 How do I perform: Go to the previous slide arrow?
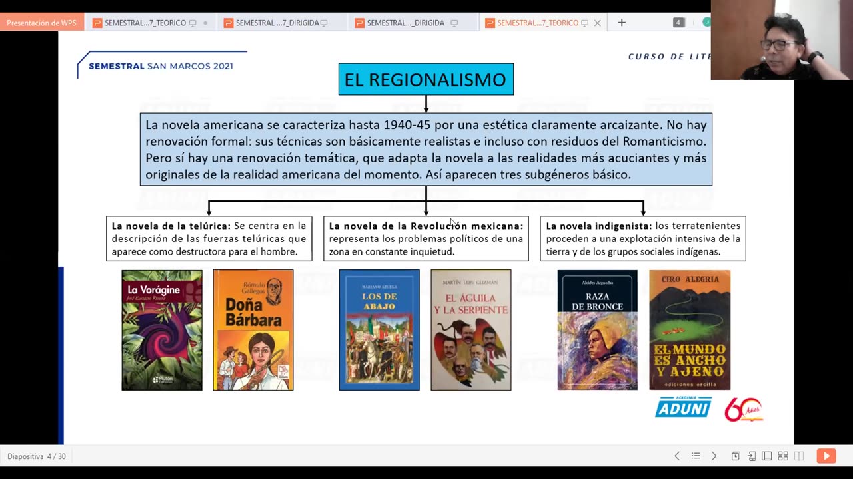[x=677, y=456]
